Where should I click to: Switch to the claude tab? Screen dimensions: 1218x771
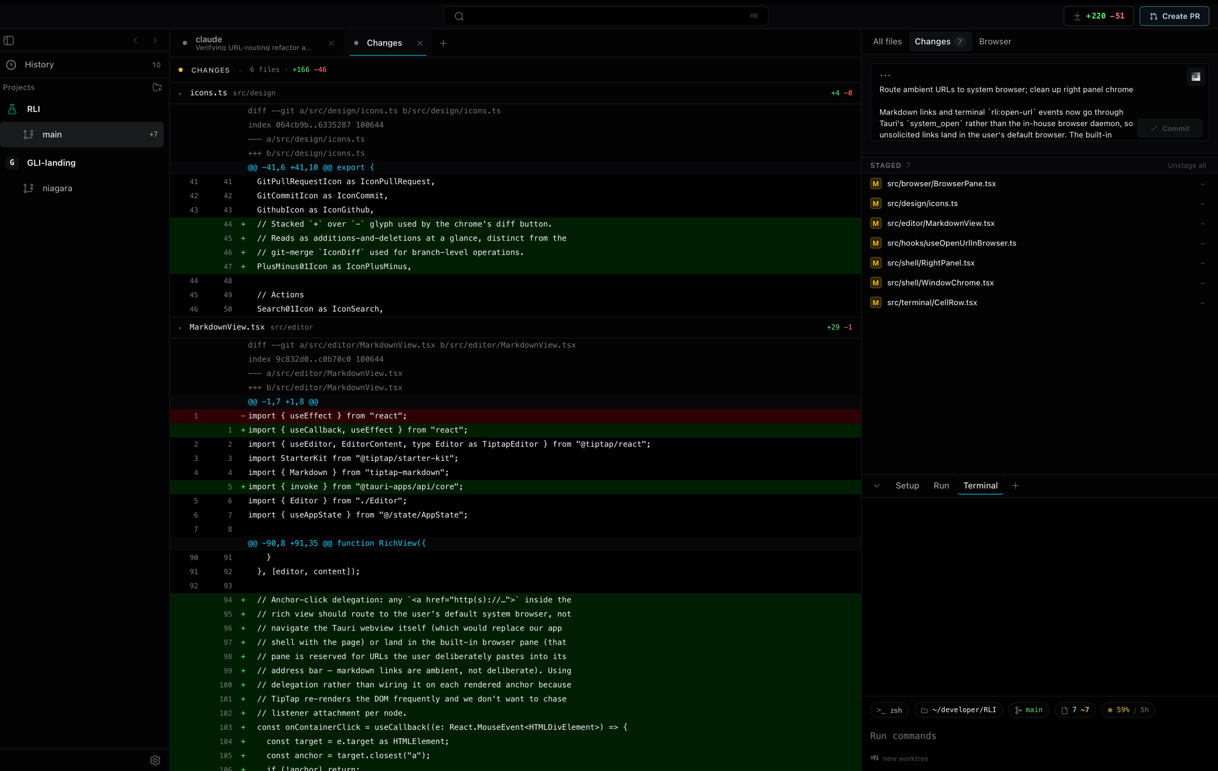pos(253,43)
